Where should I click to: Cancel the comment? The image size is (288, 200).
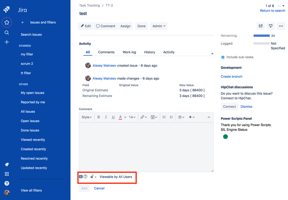[x=99, y=188]
